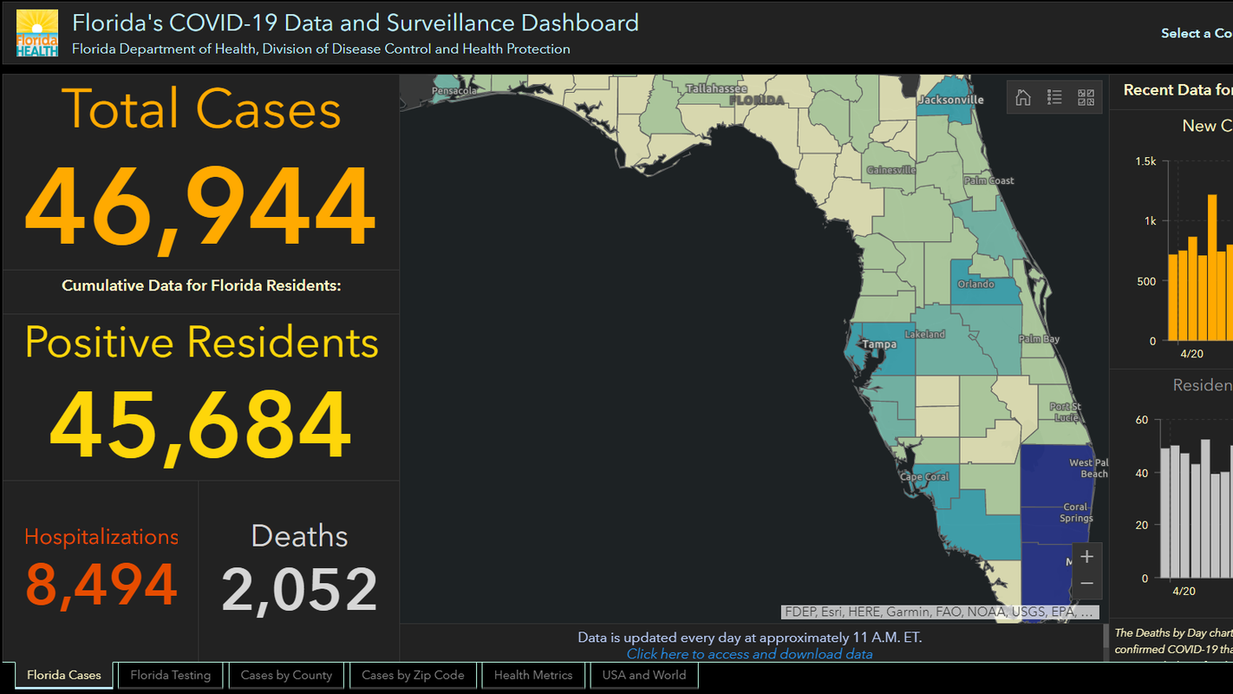Viewport: 1233px width, 694px height.
Task: Select the Florida Cases tab
Action: tap(64, 675)
